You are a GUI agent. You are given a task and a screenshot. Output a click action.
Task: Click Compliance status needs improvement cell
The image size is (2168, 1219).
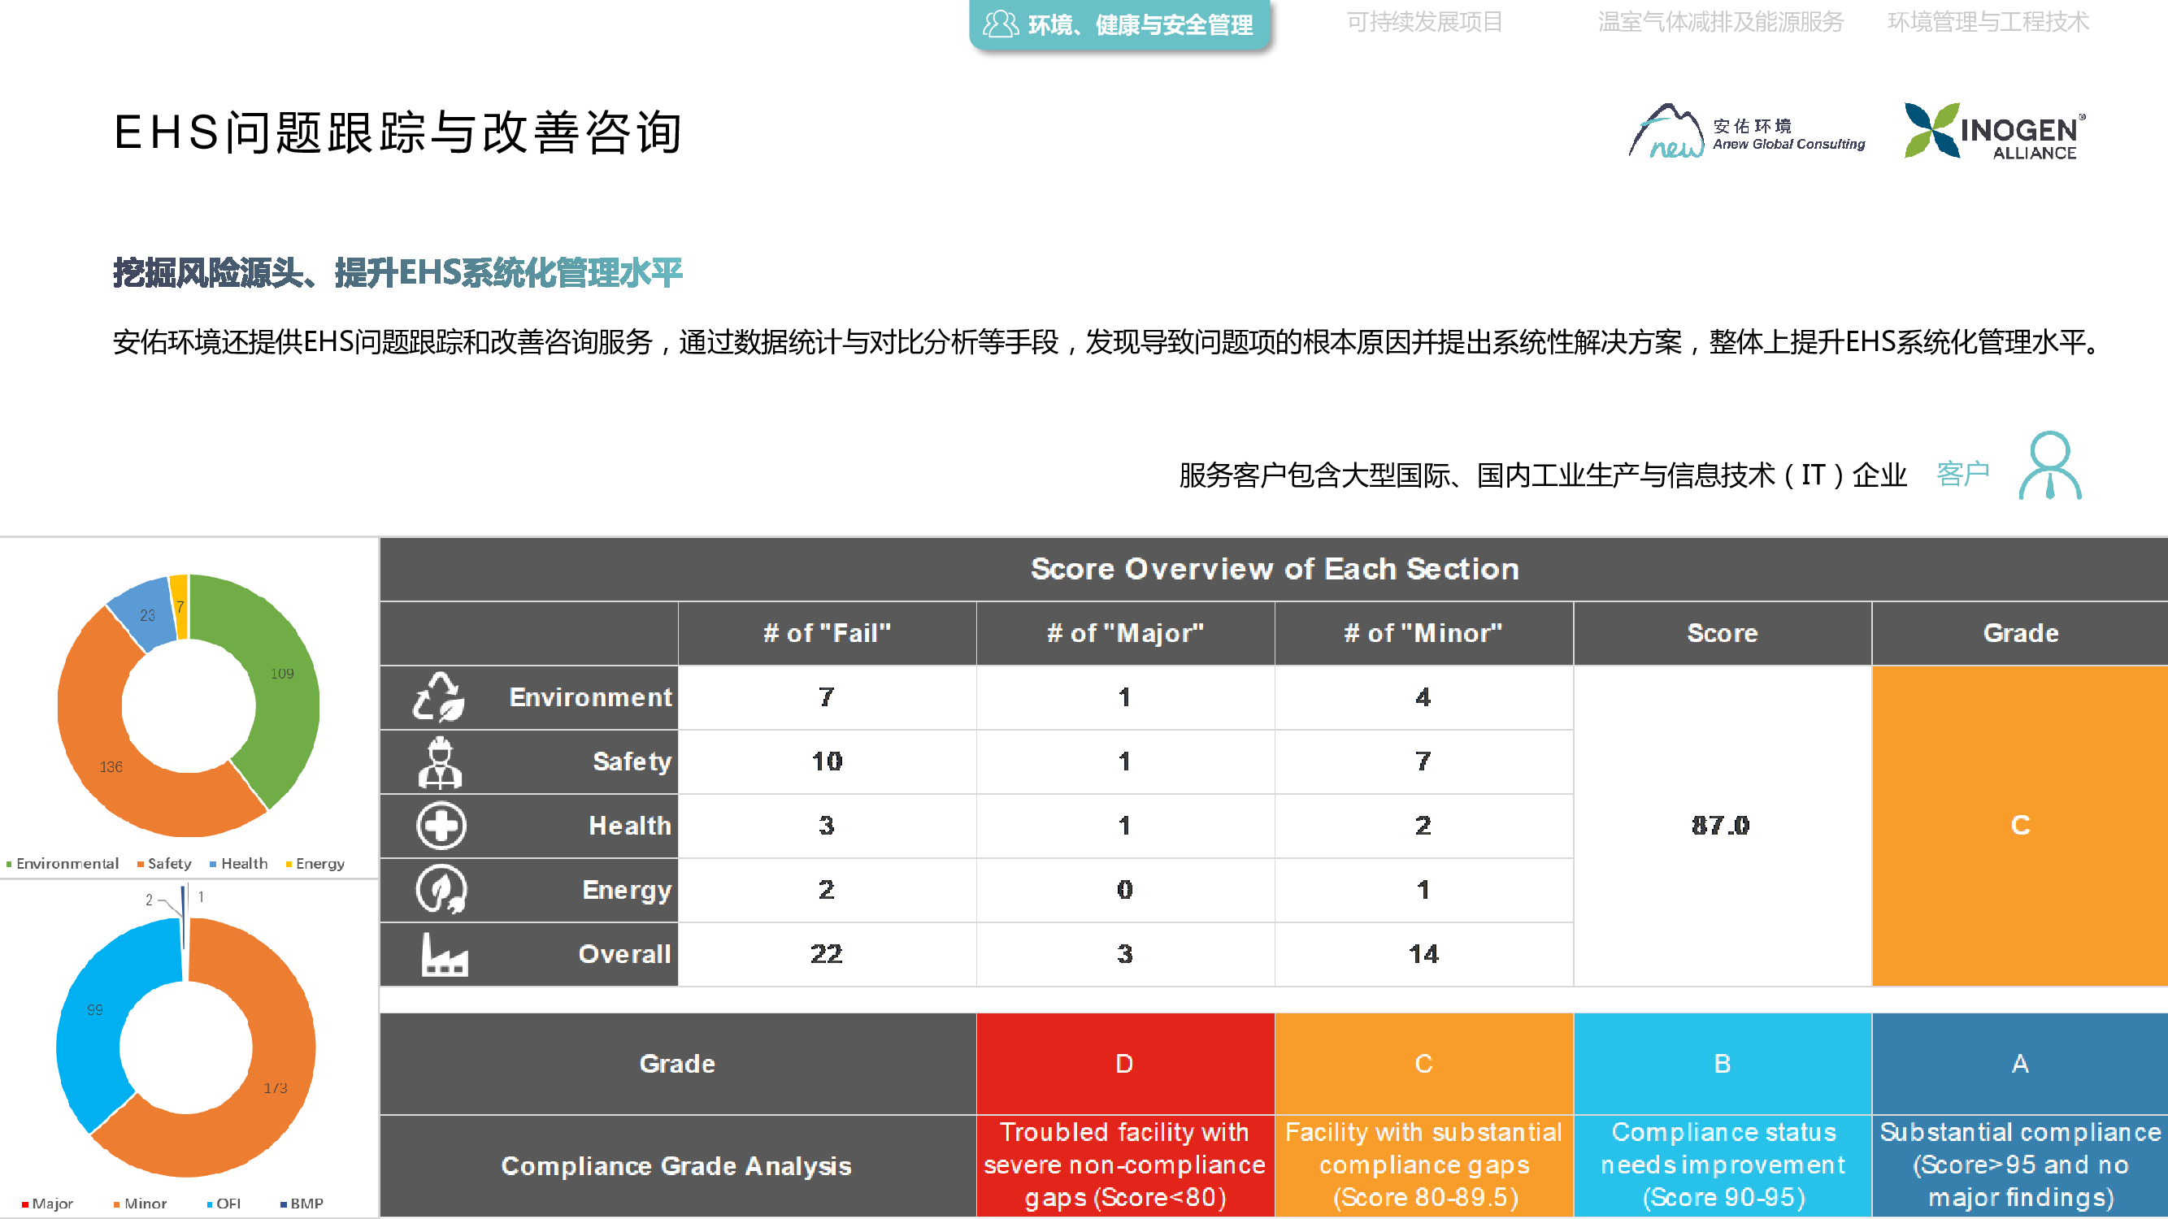pyautogui.click(x=1722, y=1166)
